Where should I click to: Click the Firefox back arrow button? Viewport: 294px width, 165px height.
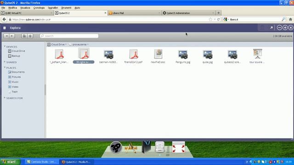point(4,19)
